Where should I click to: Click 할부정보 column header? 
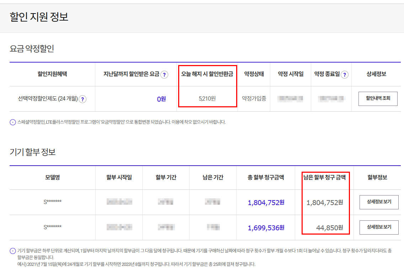coord(377,177)
